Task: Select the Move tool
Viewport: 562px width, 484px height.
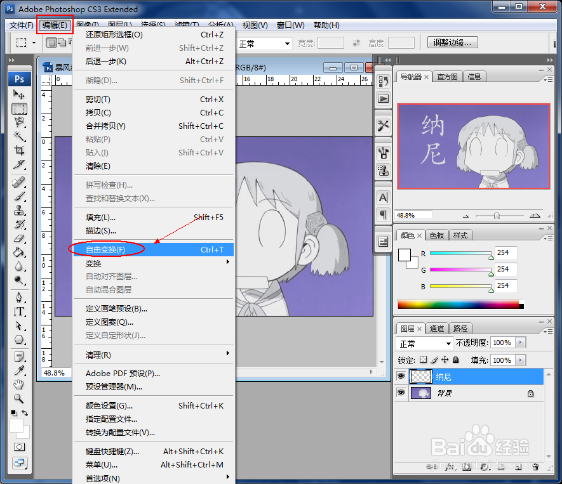Action: [19, 94]
